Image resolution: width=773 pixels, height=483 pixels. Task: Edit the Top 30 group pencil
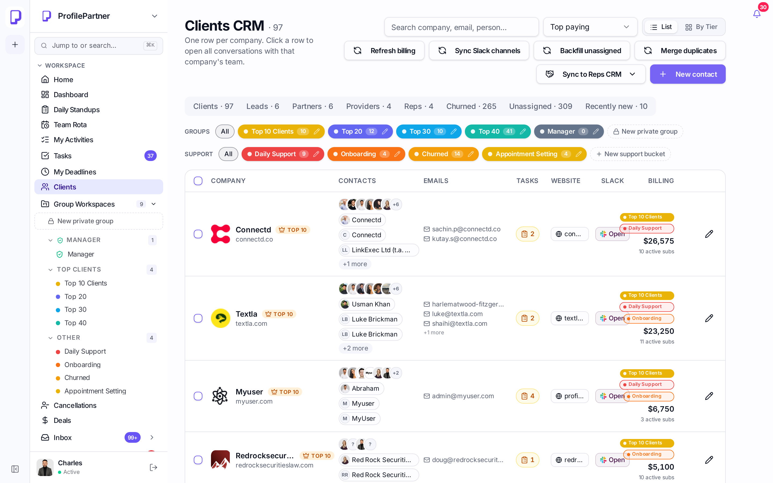pyautogui.click(x=453, y=131)
